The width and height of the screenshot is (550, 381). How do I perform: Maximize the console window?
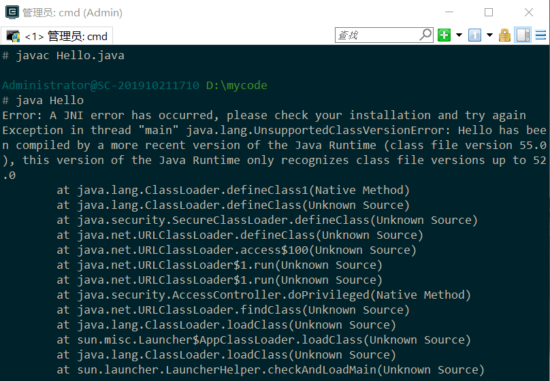pyautogui.click(x=489, y=12)
